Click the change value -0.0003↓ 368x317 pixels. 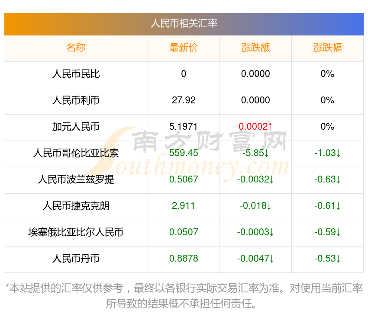255,232
